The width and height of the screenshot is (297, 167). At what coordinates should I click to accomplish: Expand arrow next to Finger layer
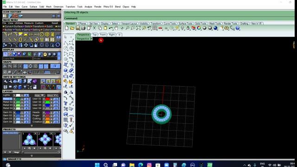pos(44,116)
